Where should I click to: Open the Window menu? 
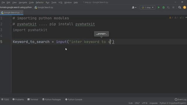tap(68, 2)
